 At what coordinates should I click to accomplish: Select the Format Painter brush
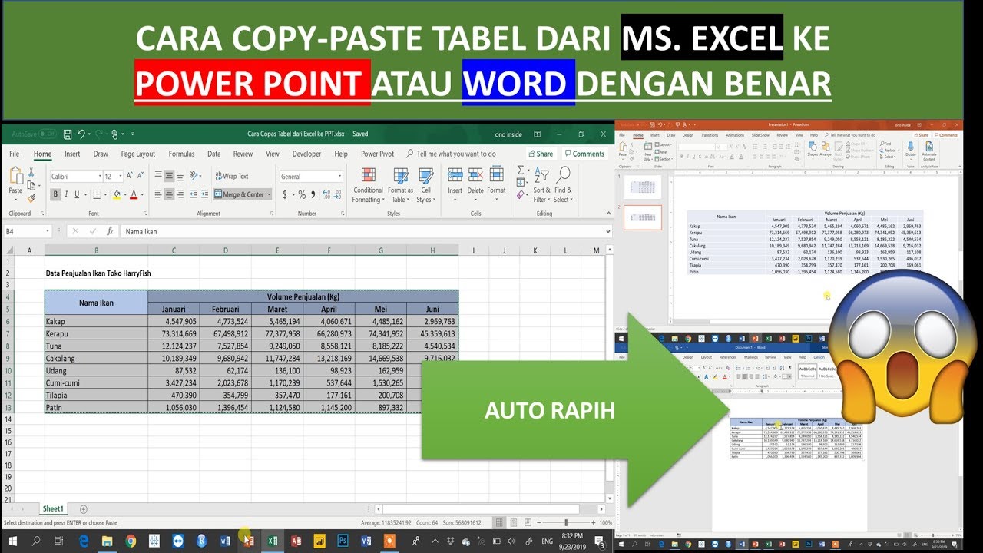(31, 197)
